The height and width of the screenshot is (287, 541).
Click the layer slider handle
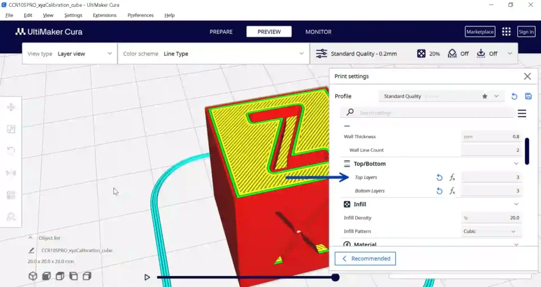click(335, 277)
